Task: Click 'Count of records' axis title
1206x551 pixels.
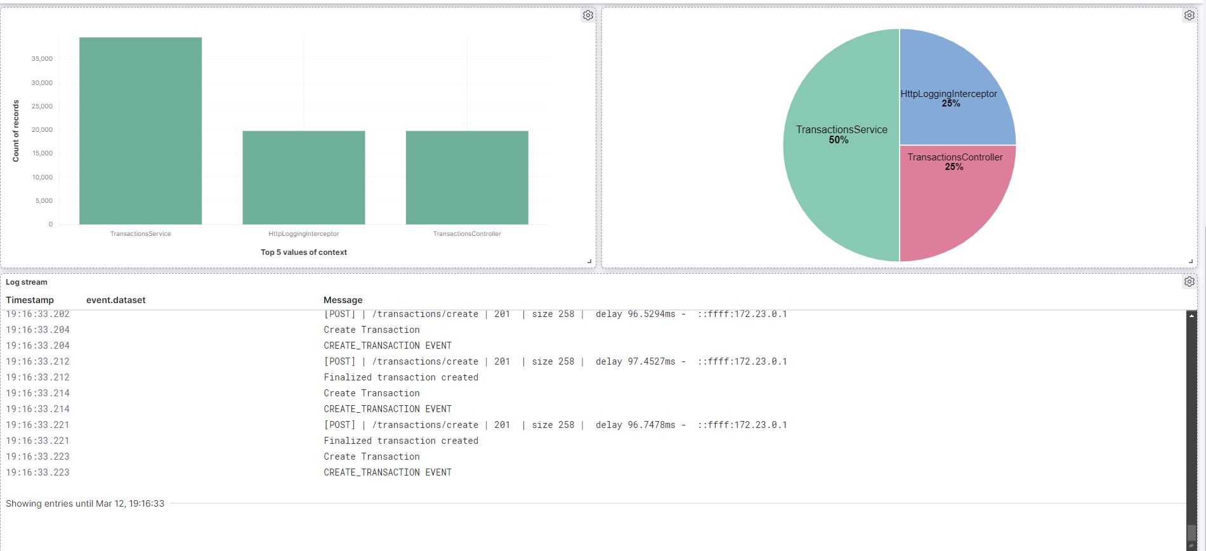Action: pos(16,131)
